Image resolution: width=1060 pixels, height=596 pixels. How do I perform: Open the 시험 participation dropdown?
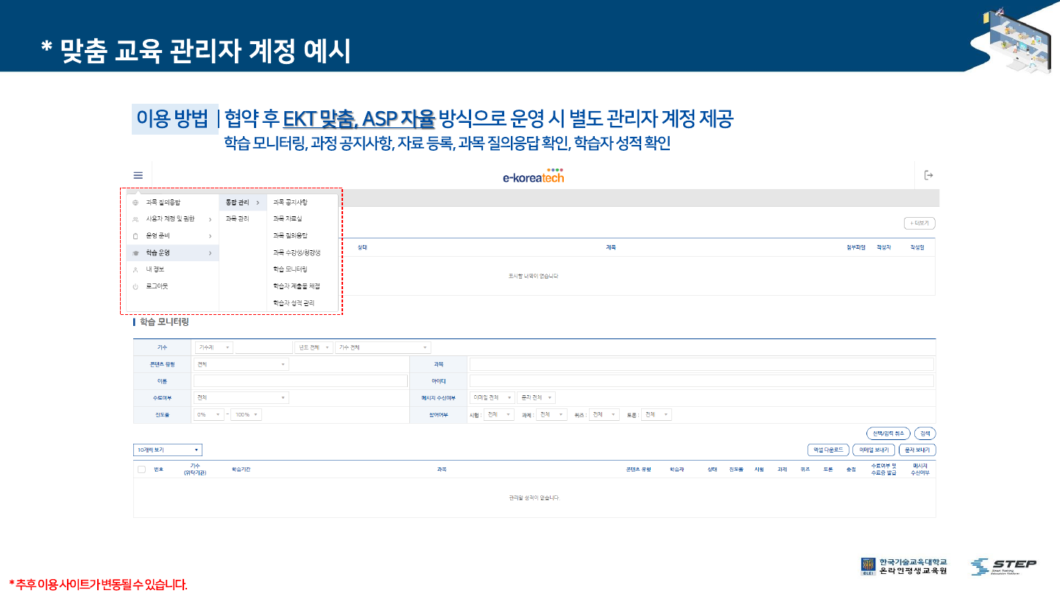(498, 414)
